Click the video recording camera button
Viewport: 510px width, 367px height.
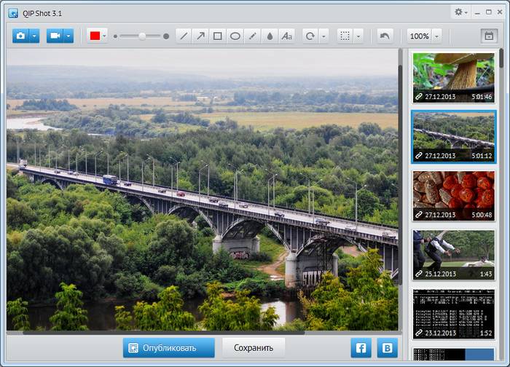[55, 36]
